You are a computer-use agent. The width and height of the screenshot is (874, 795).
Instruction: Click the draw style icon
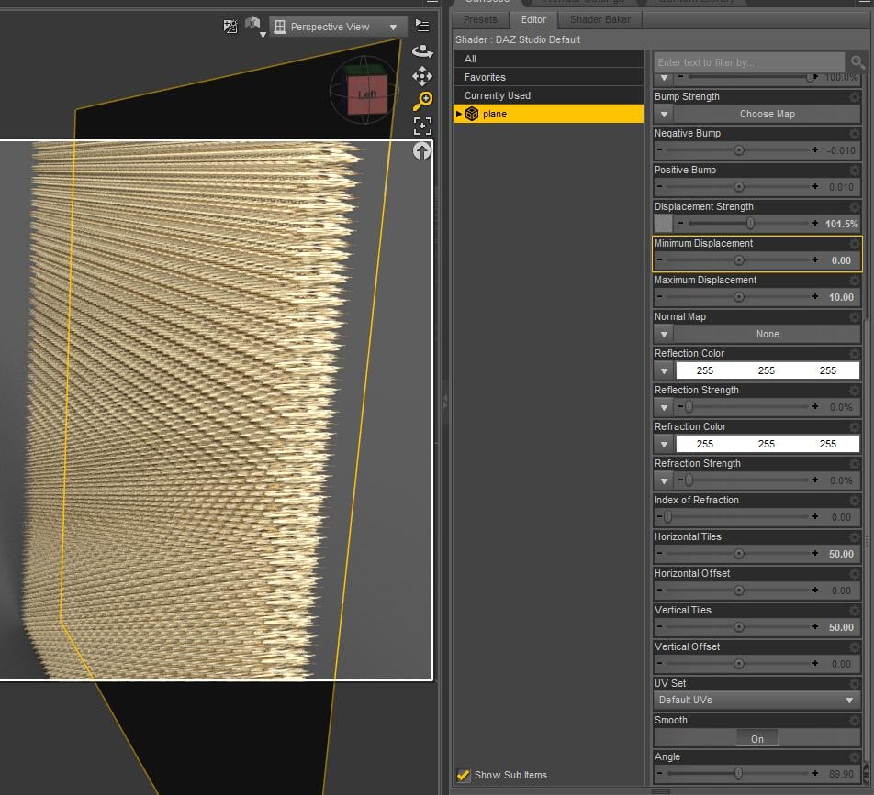(230, 27)
